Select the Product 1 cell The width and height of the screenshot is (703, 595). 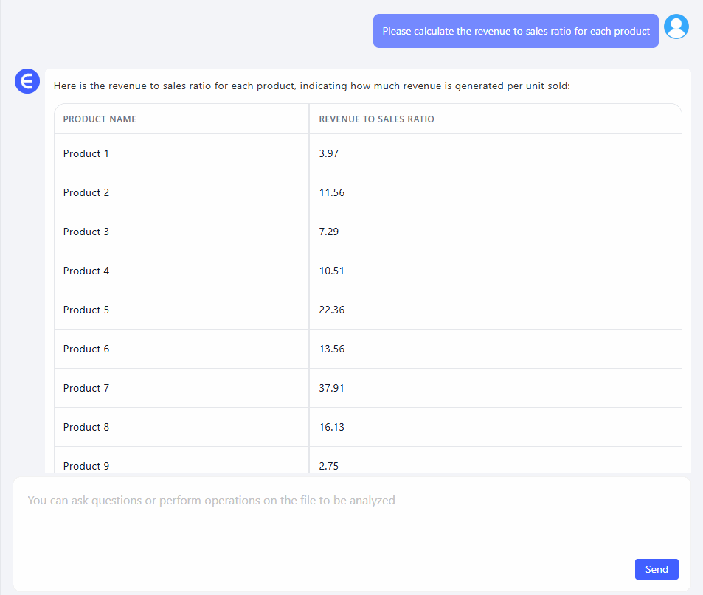coord(86,153)
